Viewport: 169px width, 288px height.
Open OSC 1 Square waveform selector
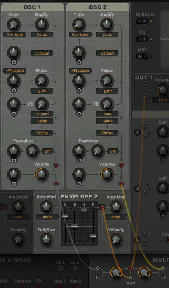point(42,114)
